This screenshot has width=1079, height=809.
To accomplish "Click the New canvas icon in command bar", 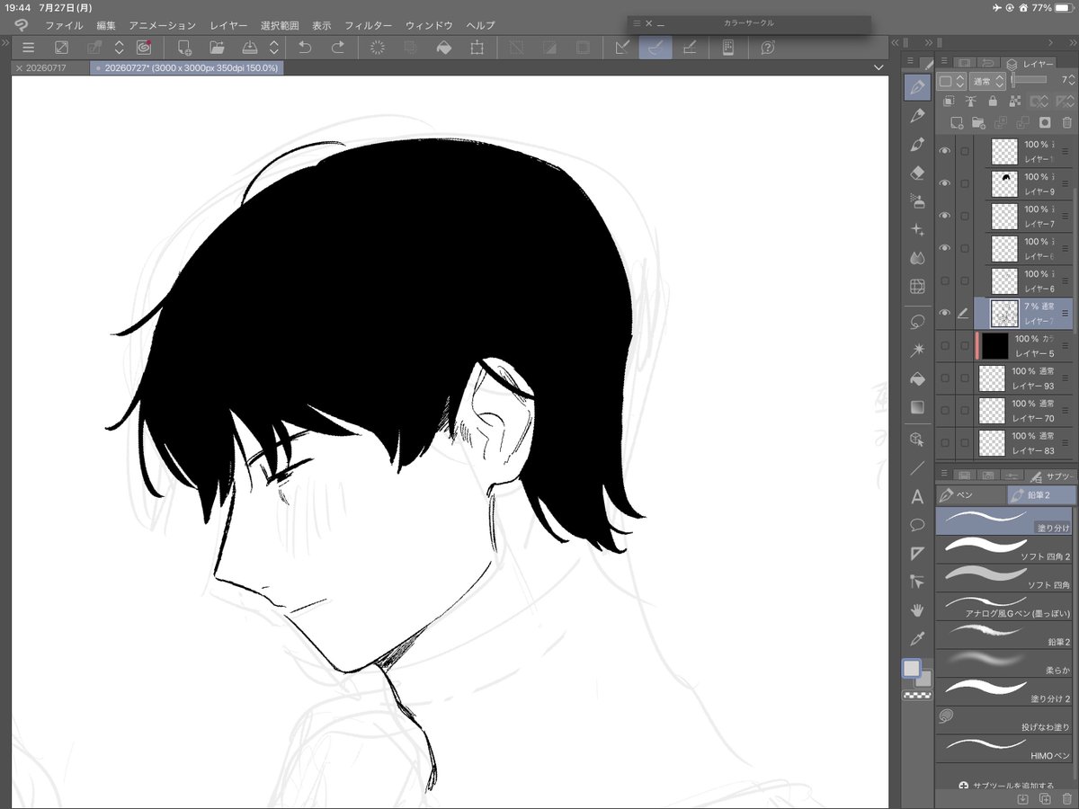I will point(184,48).
